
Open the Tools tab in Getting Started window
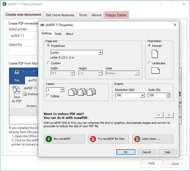83,15
